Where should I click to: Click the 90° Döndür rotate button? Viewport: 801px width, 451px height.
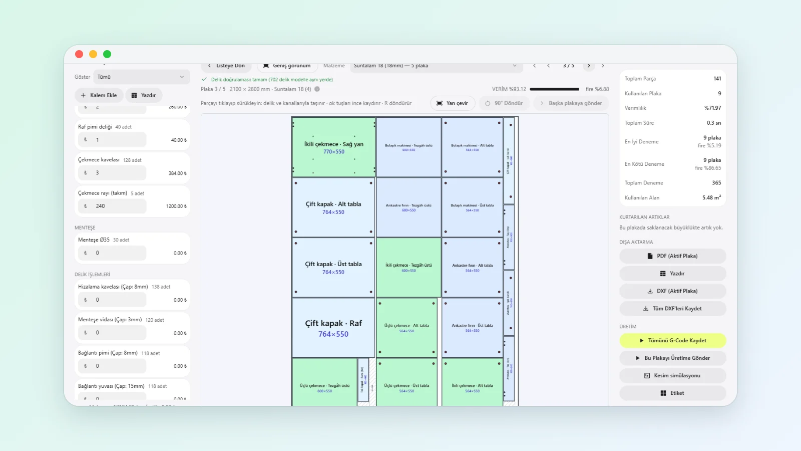504,103
